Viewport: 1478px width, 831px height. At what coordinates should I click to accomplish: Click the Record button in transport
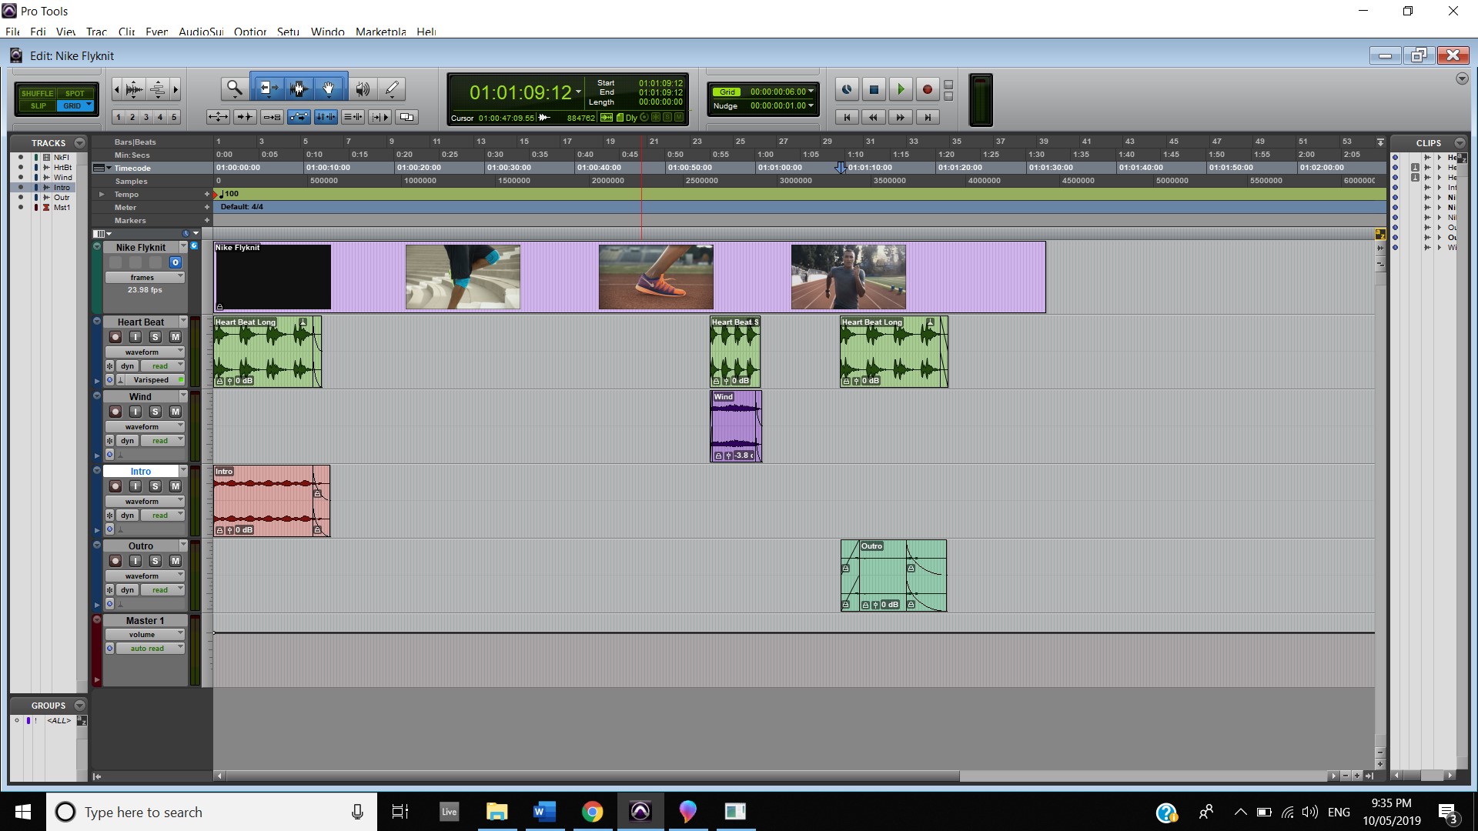click(927, 90)
